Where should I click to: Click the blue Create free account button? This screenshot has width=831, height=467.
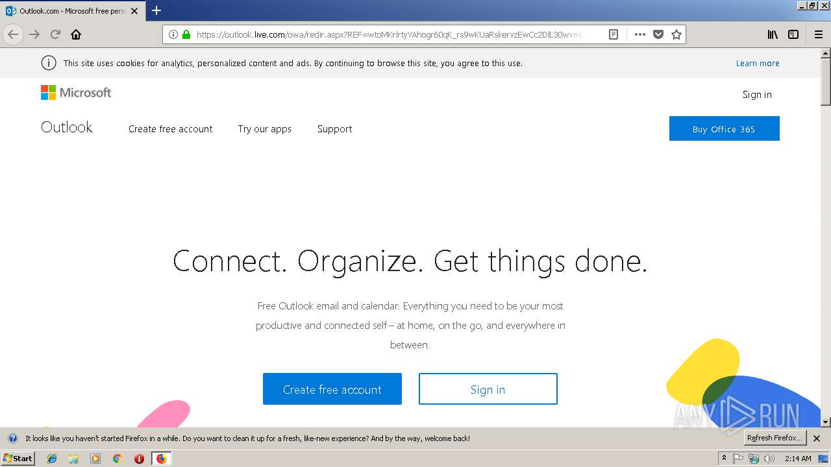332,389
